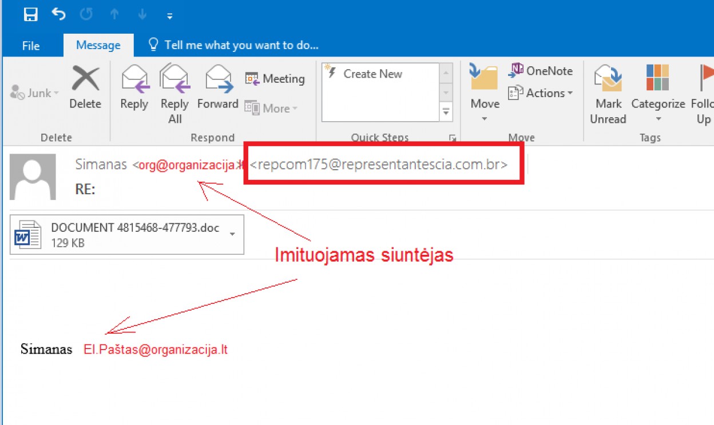
Task: Select Create New quick step
Action: (372, 74)
